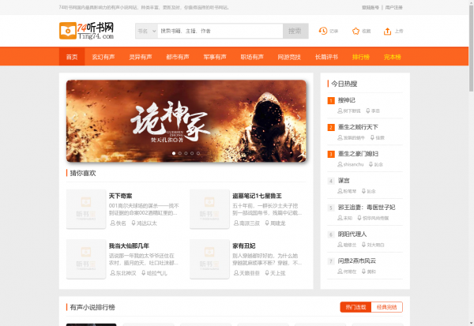Click the 74听书网 site logo
Viewport: 474px width, 326px height.
coord(87,32)
